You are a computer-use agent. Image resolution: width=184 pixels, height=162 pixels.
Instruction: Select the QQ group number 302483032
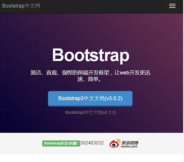pyautogui.click(x=92, y=143)
